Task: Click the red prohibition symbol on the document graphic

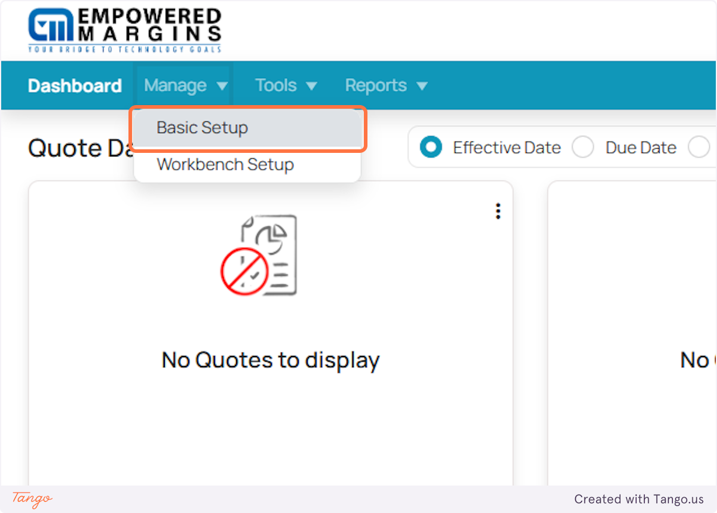Action: pos(245,272)
